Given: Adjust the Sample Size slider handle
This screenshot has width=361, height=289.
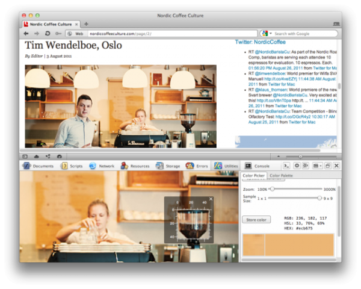Looking at the screenshot, I should coord(319,197).
